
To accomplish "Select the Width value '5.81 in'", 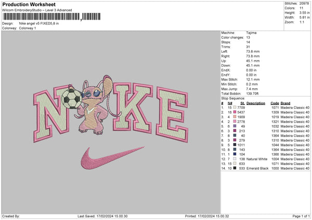I will tap(304, 18).
